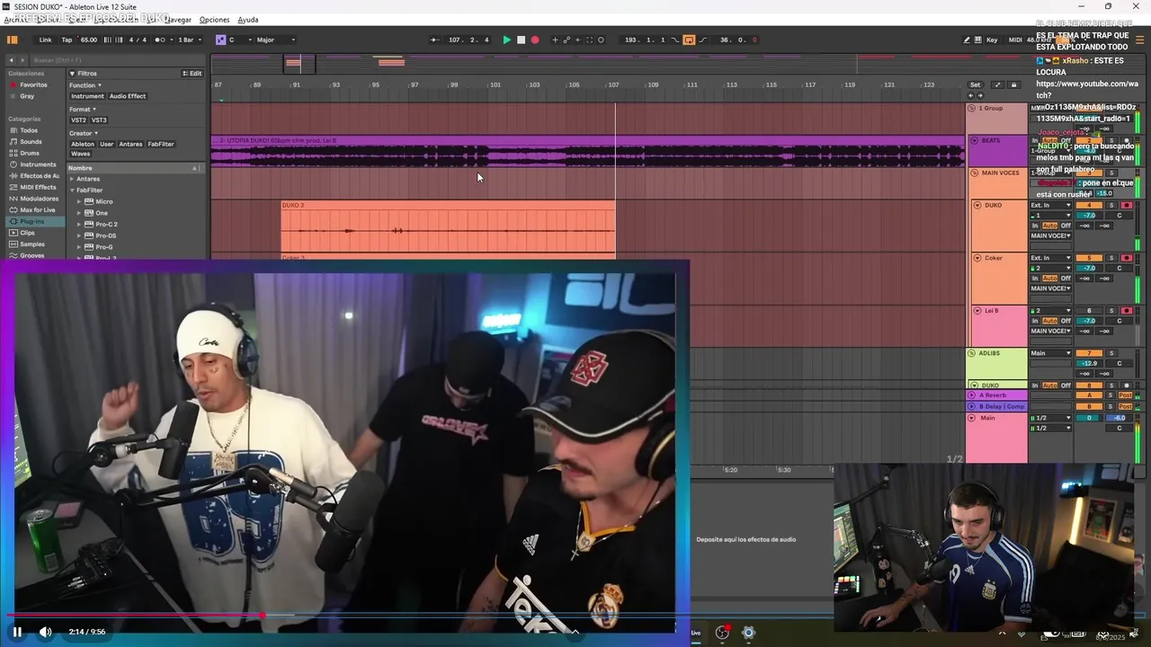Click the video progress bar scrubber

(x=262, y=616)
